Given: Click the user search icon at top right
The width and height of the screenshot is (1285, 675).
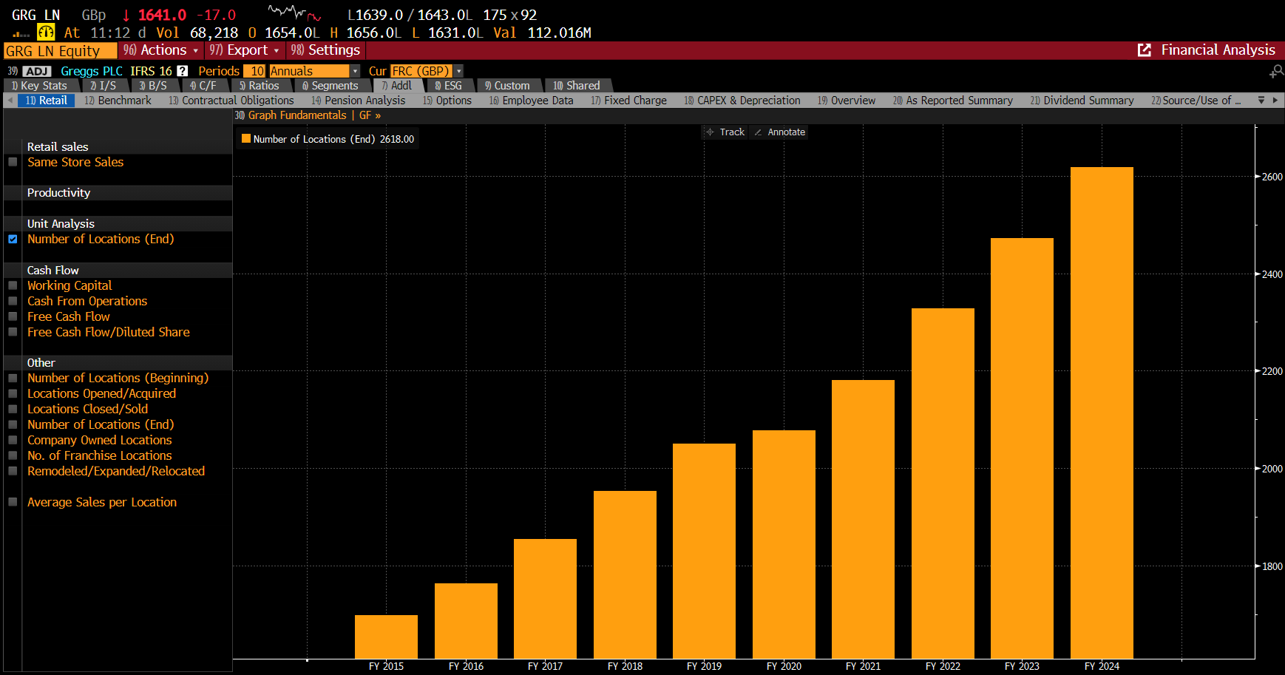Looking at the screenshot, I should [1276, 71].
